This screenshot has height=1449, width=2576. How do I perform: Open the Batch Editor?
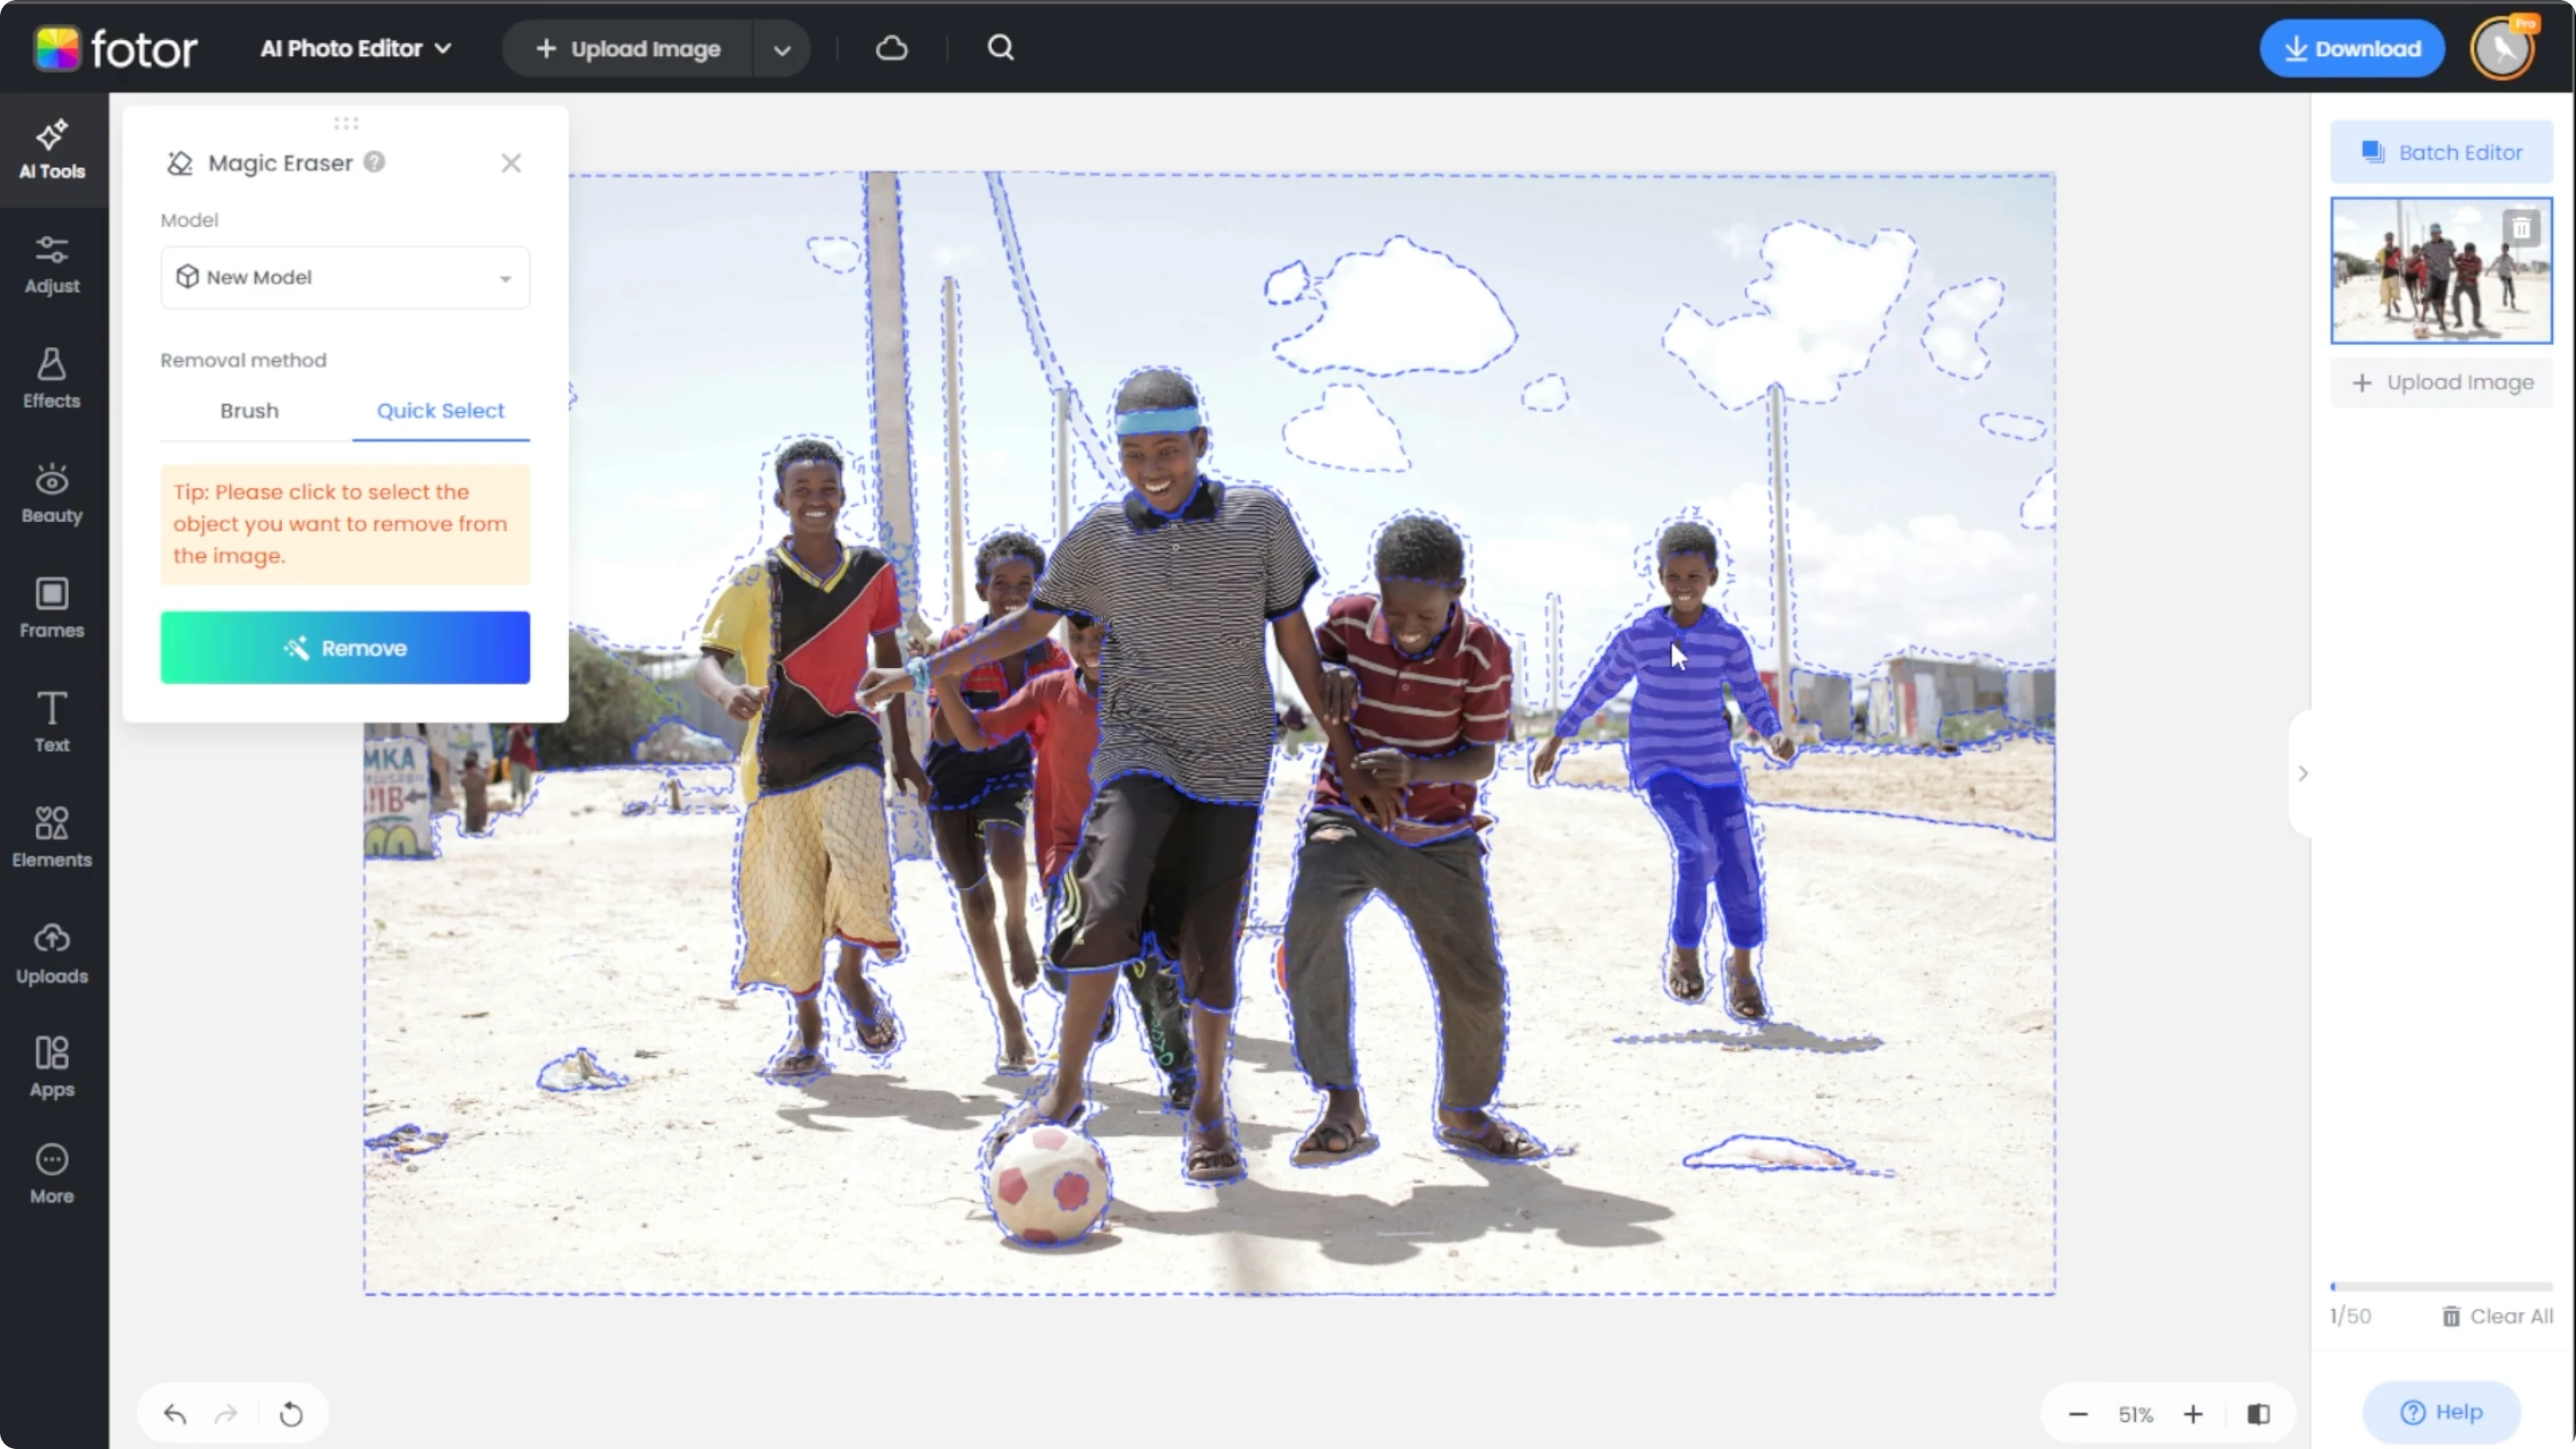(x=2441, y=152)
